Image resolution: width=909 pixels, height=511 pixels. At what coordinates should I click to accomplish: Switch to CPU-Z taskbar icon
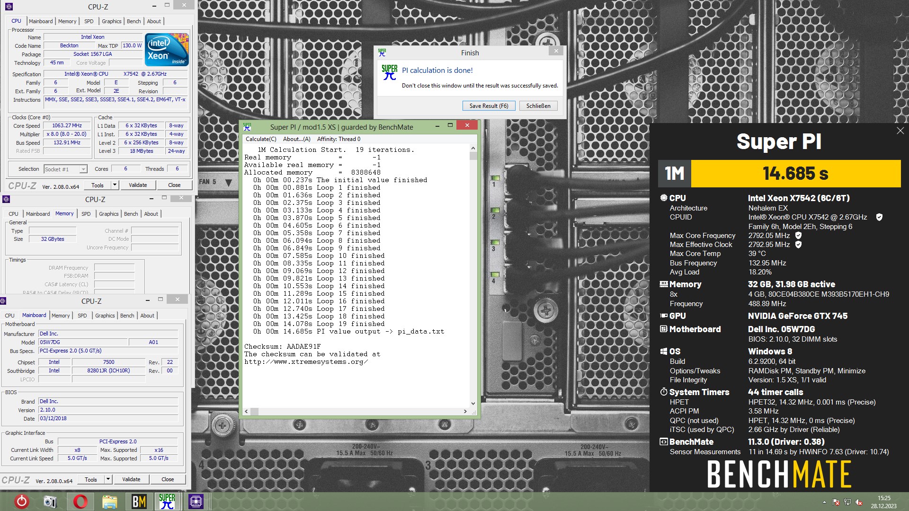196,501
